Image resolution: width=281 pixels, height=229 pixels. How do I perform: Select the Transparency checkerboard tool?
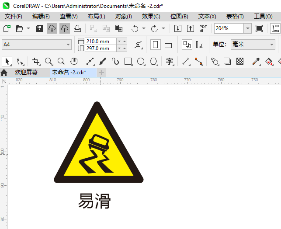[x=240, y=61]
